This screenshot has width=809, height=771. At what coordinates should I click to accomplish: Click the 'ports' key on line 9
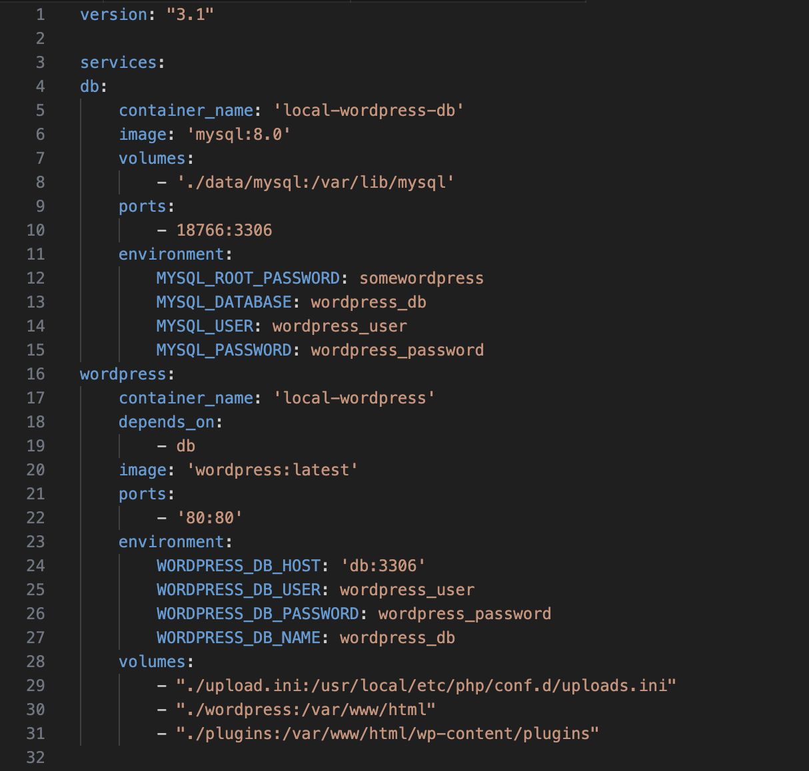(x=142, y=206)
